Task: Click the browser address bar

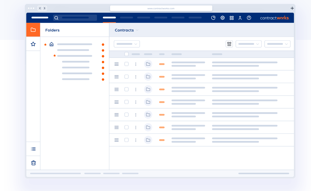Action: [x=161, y=8]
